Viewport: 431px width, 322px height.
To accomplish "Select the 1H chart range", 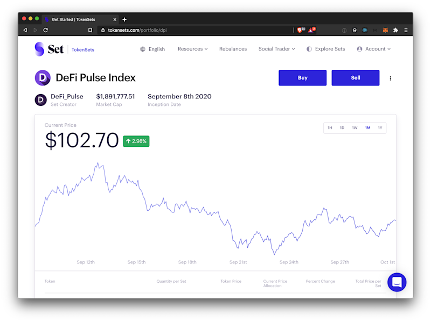I will [330, 128].
